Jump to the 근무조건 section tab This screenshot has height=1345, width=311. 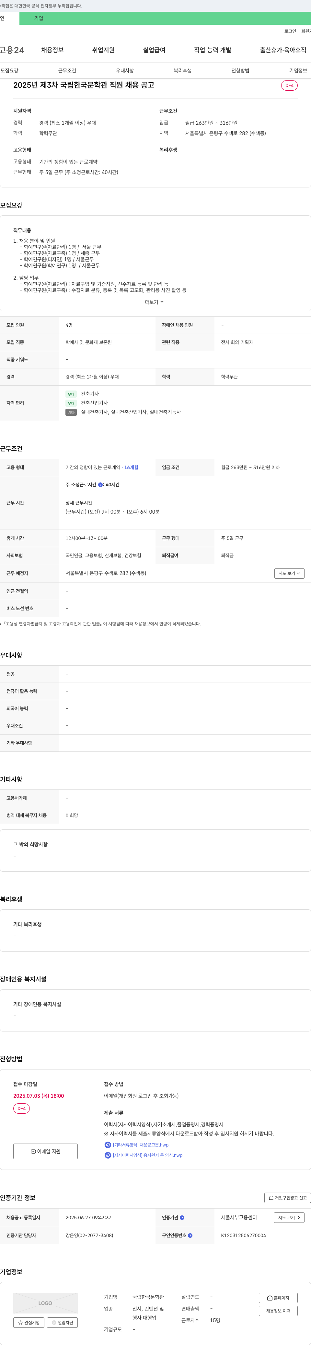click(x=67, y=70)
